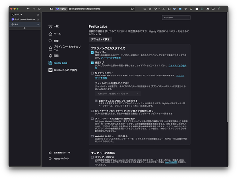Click the Nightly identity badge in address bar
The image size is (237, 178).
[x=62, y=9]
